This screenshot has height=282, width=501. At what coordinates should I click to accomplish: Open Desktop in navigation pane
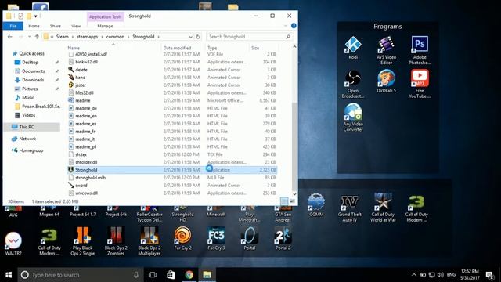(30, 63)
